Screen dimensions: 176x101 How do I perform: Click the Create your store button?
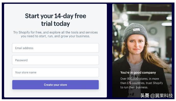(55, 85)
